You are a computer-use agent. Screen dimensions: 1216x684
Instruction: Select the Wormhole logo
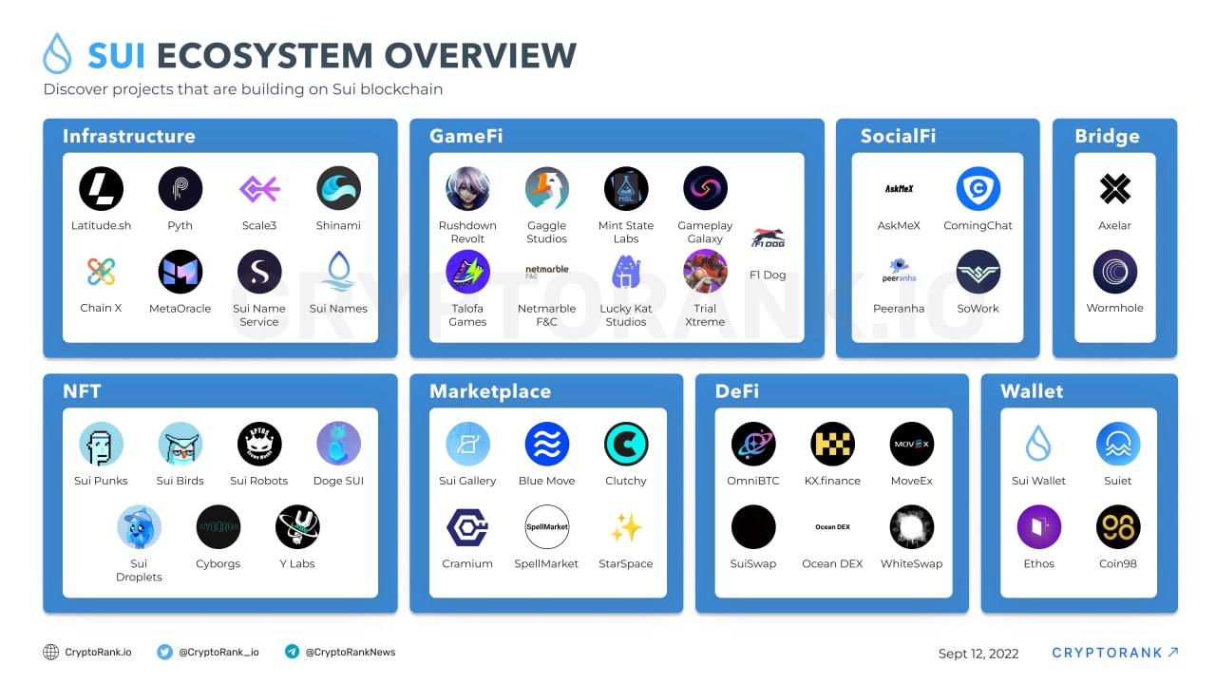click(1114, 271)
